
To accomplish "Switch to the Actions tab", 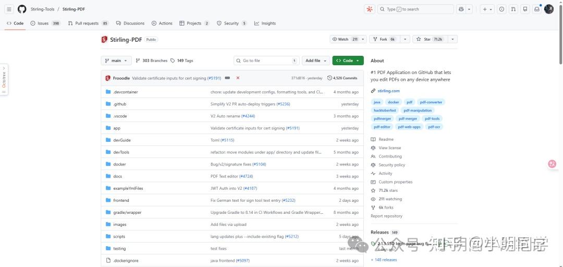I will [x=162, y=23].
